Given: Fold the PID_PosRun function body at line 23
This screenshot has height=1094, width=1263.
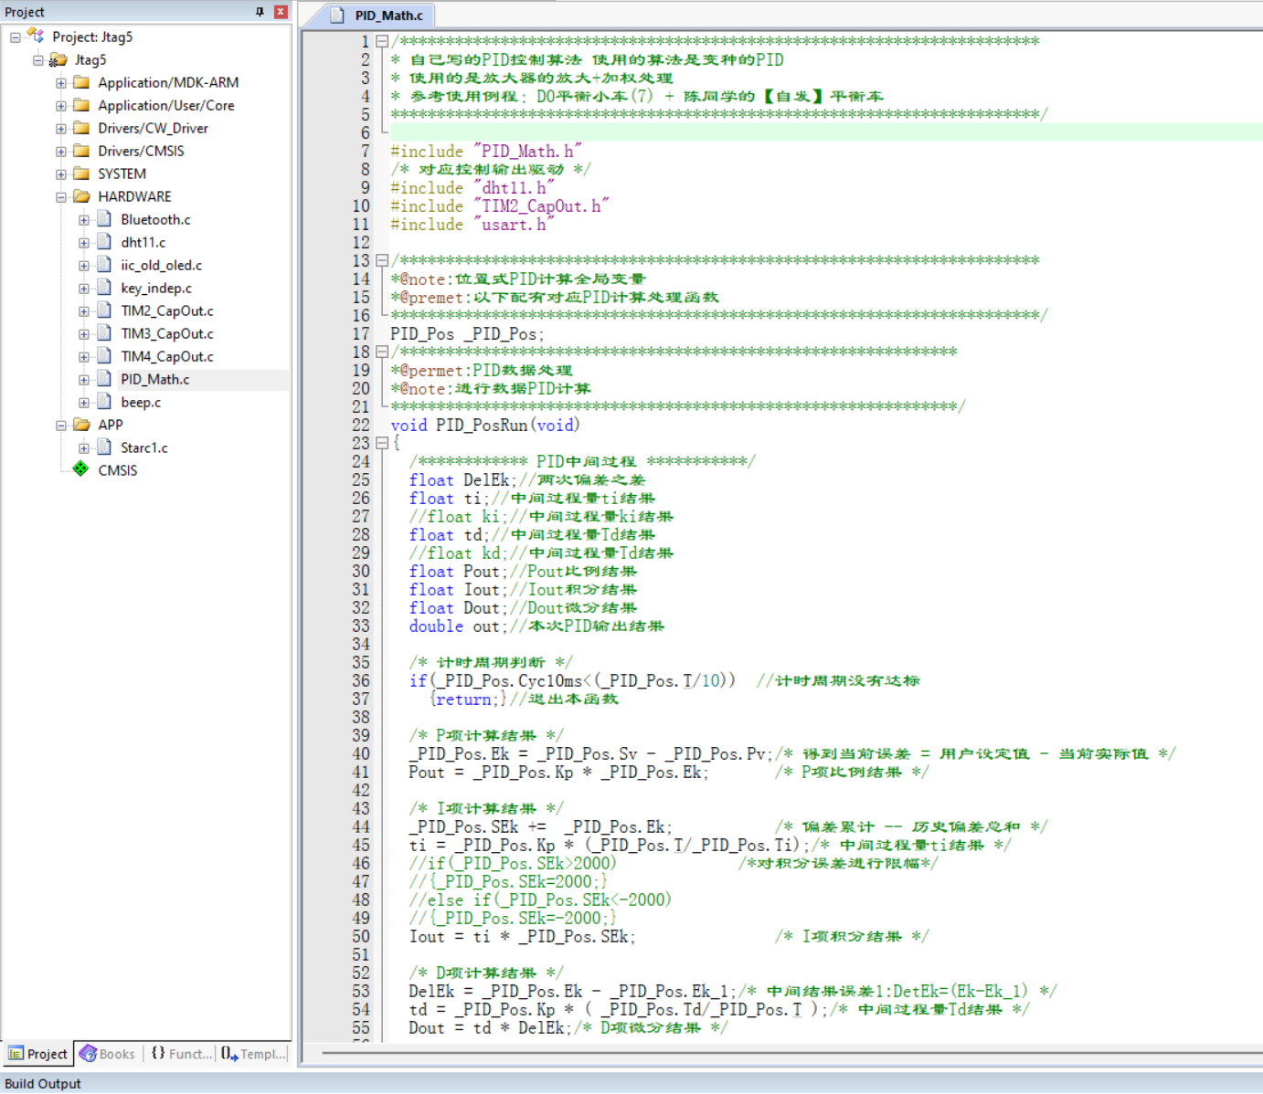Looking at the screenshot, I should (382, 444).
